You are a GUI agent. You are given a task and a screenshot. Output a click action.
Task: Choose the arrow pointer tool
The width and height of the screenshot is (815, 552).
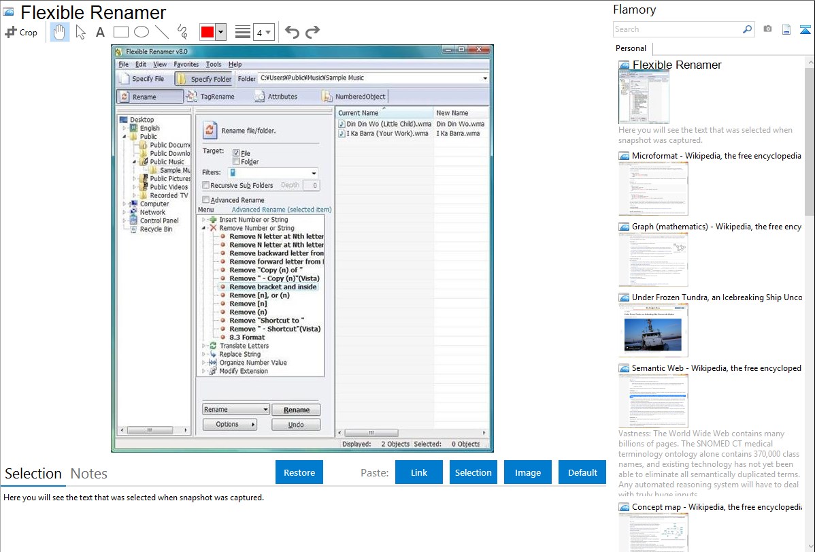point(80,32)
